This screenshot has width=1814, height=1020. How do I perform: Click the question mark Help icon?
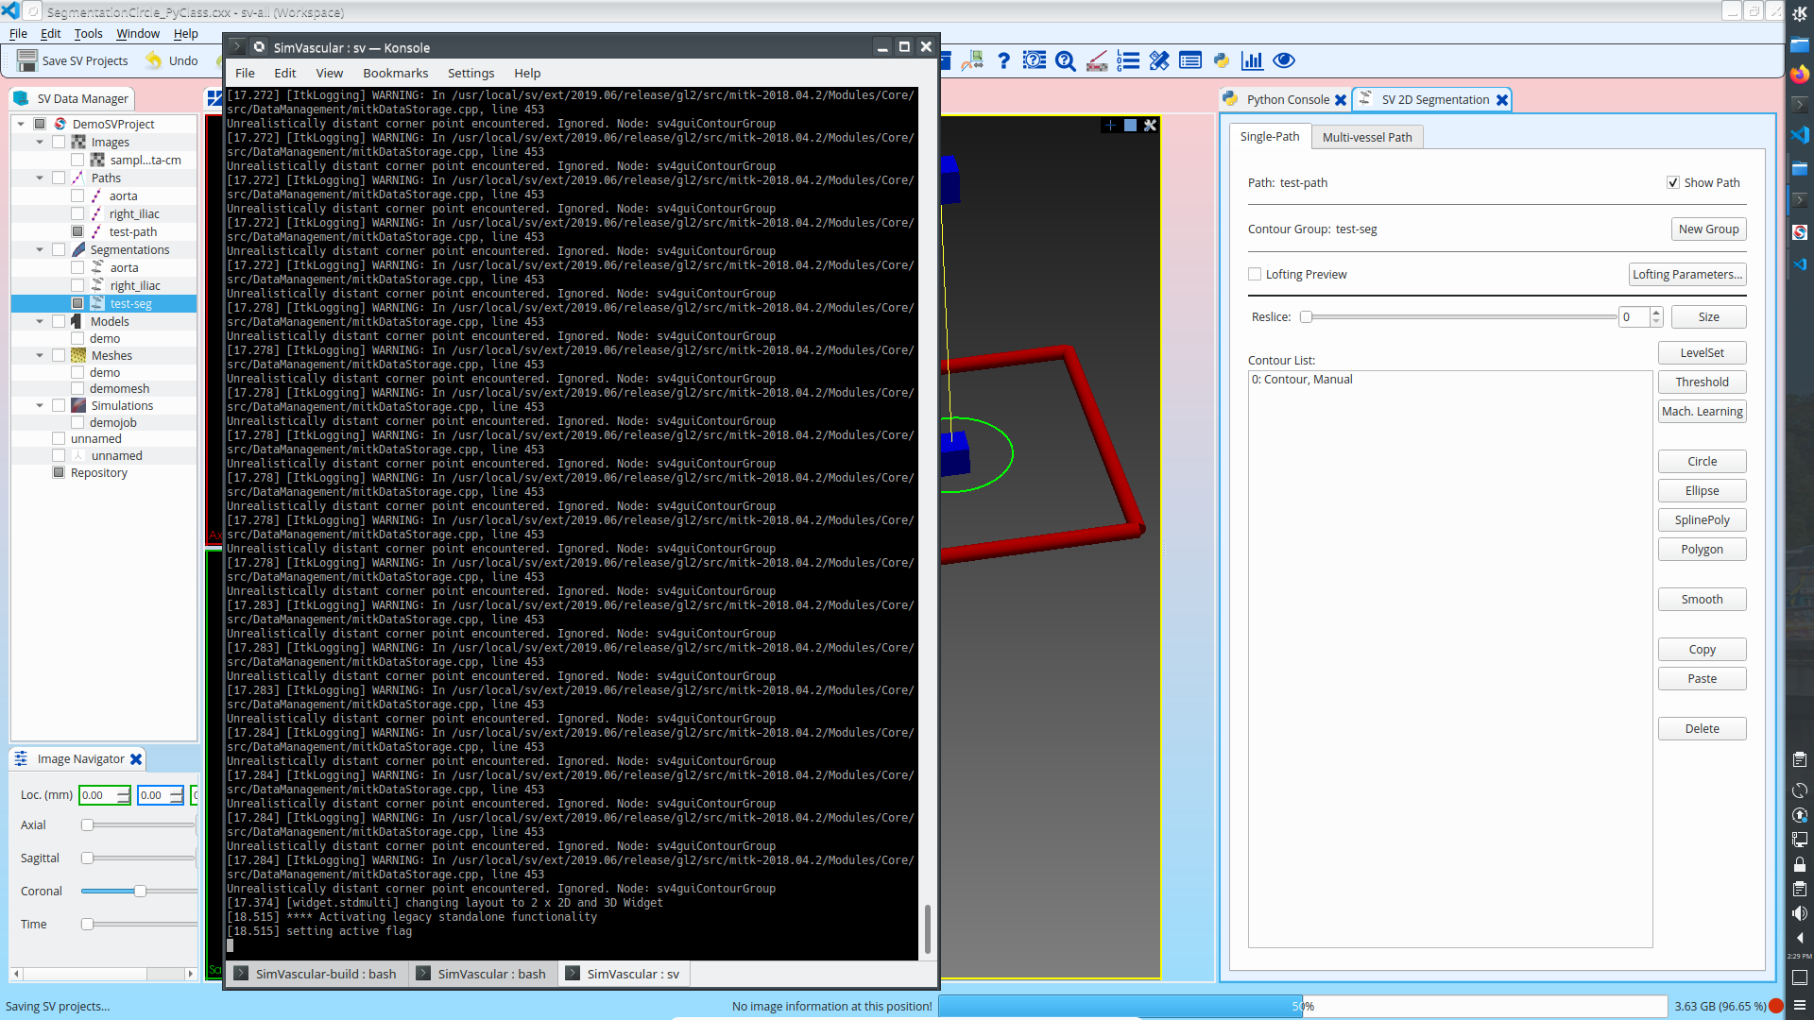click(1003, 60)
